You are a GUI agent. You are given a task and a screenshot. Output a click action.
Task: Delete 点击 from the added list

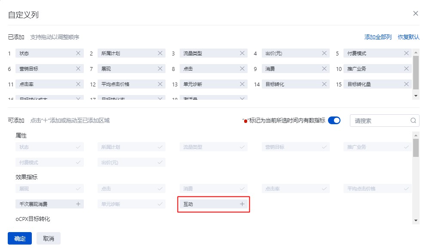(242, 69)
